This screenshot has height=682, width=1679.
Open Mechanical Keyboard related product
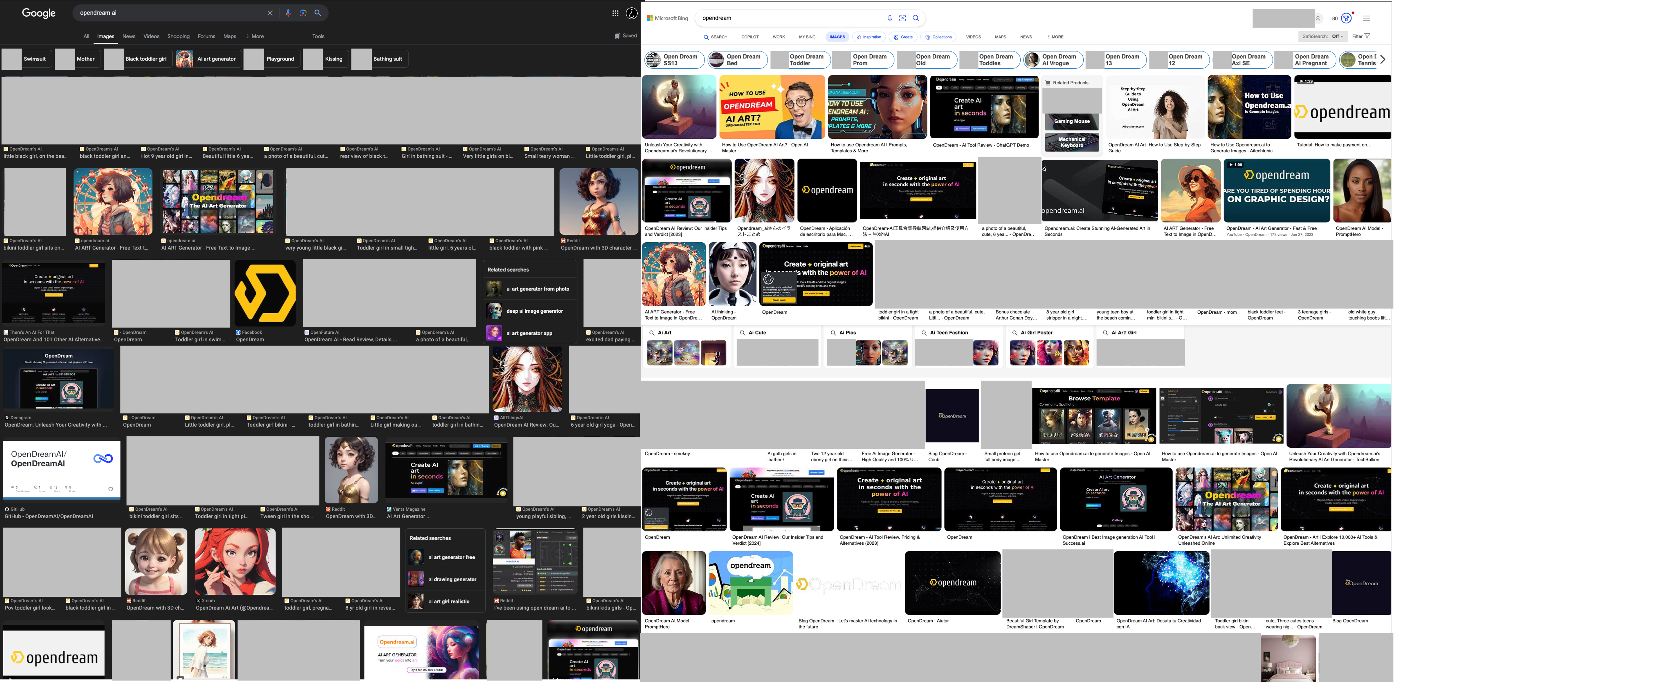click(1072, 142)
